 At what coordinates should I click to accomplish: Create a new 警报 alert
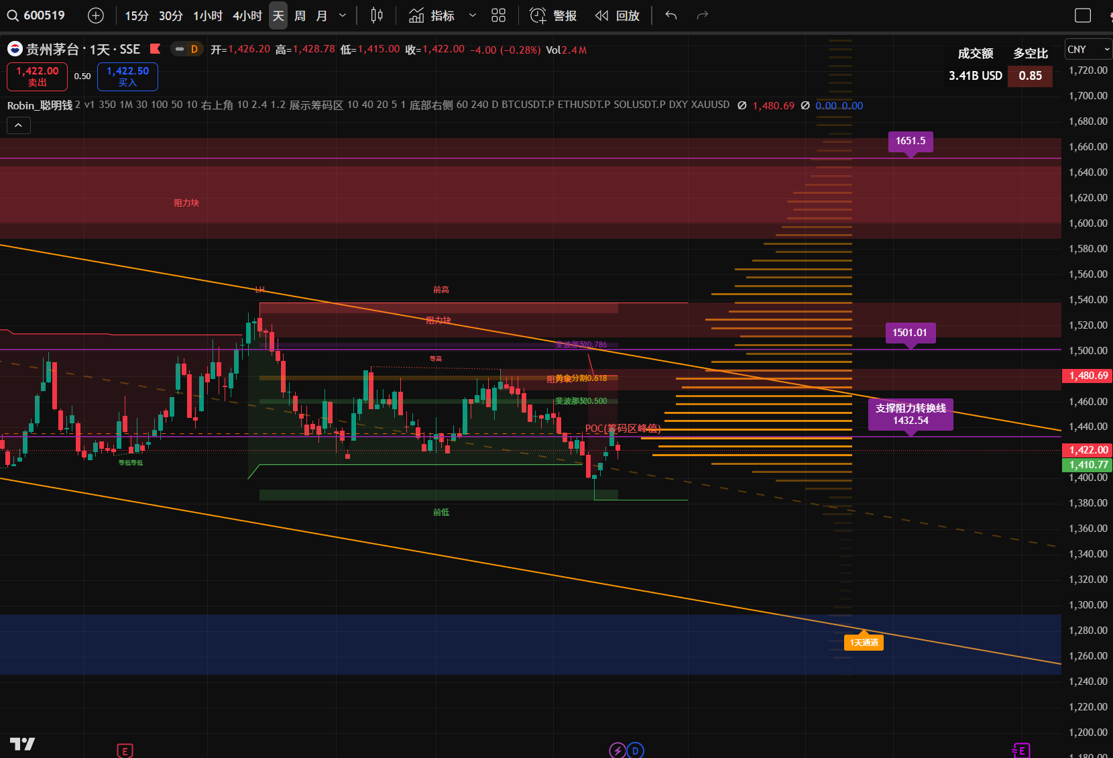coord(553,15)
